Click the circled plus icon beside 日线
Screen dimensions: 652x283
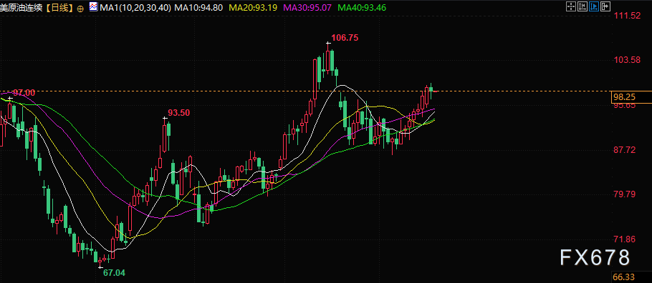(x=80, y=8)
